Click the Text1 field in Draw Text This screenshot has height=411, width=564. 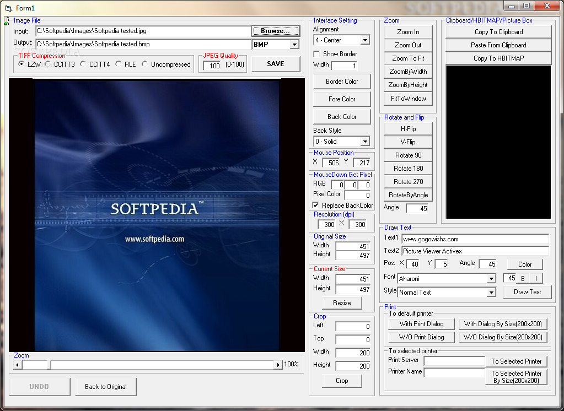(475, 239)
